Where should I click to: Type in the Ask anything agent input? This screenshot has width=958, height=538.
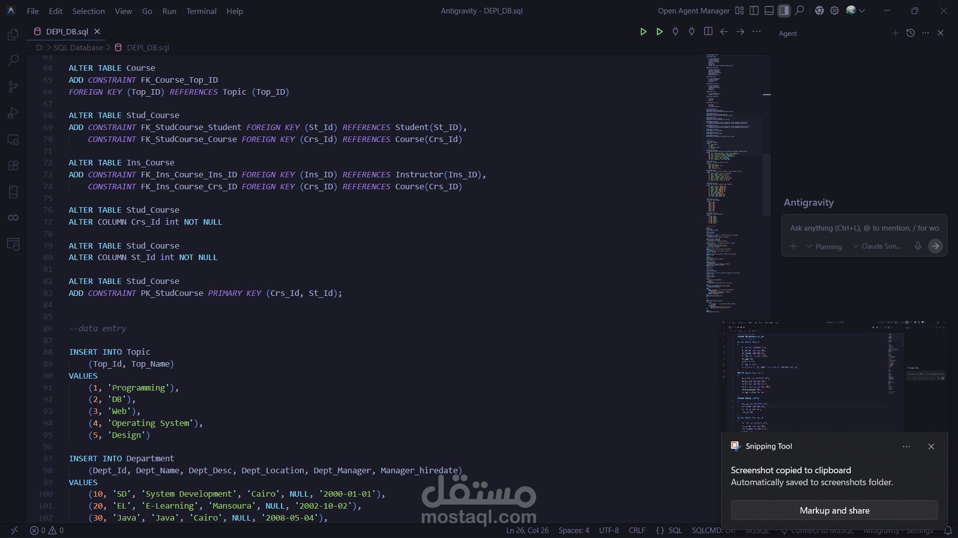[x=864, y=228]
